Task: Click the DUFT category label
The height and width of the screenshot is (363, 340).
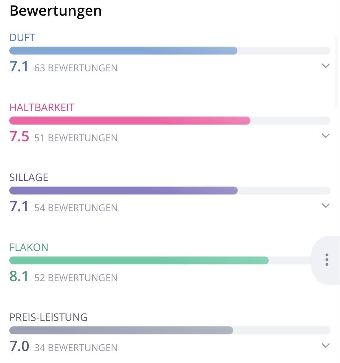Action: [22, 38]
